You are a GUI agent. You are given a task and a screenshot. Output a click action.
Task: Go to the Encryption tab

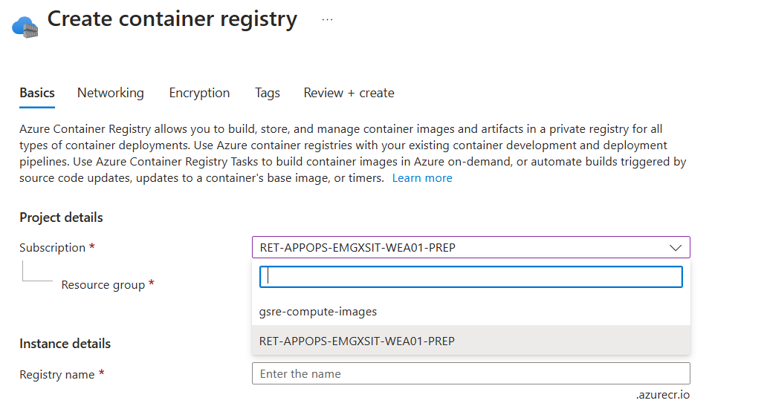(199, 93)
